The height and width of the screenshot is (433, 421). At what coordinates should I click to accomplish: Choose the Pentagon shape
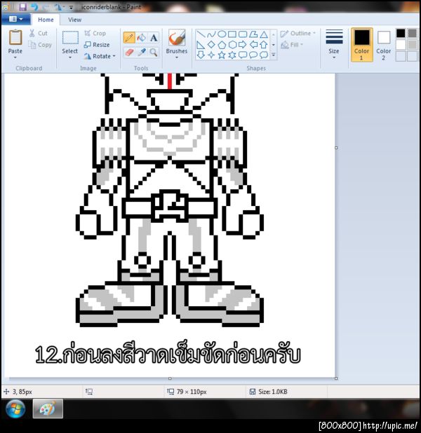222,44
